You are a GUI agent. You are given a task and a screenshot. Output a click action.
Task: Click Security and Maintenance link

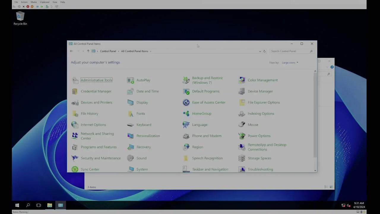pyautogui.click(x=101, y=158)
